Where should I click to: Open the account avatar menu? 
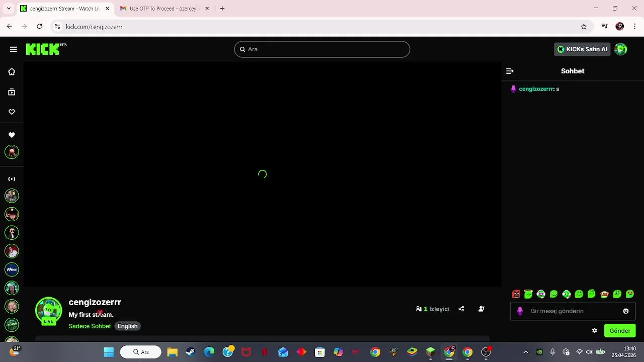point(621,49)
